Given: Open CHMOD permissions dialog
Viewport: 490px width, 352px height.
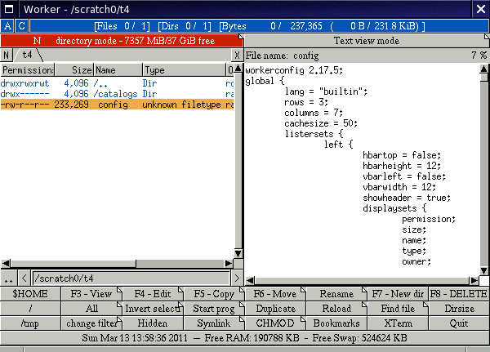Looking at the screenshot, I should tap(275, 323).
